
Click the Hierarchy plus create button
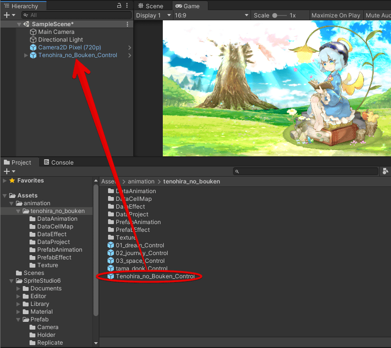(x=7, y=15)
